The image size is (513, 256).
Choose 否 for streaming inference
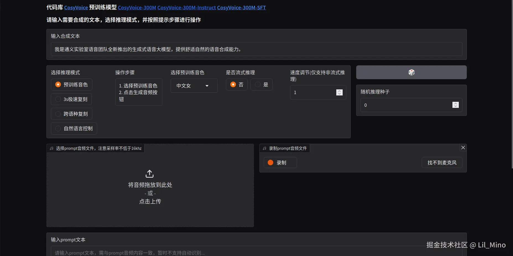point(237,85)
